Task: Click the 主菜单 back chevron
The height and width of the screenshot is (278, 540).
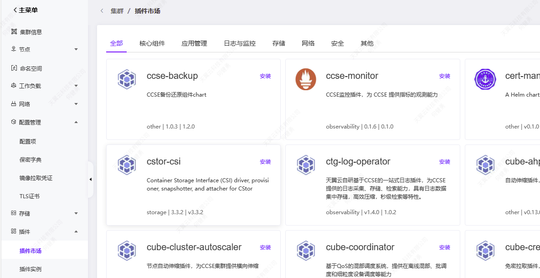Action: tap(15, 10)
